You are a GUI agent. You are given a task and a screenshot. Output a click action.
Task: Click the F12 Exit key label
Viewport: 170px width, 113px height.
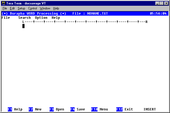point(124,109)
